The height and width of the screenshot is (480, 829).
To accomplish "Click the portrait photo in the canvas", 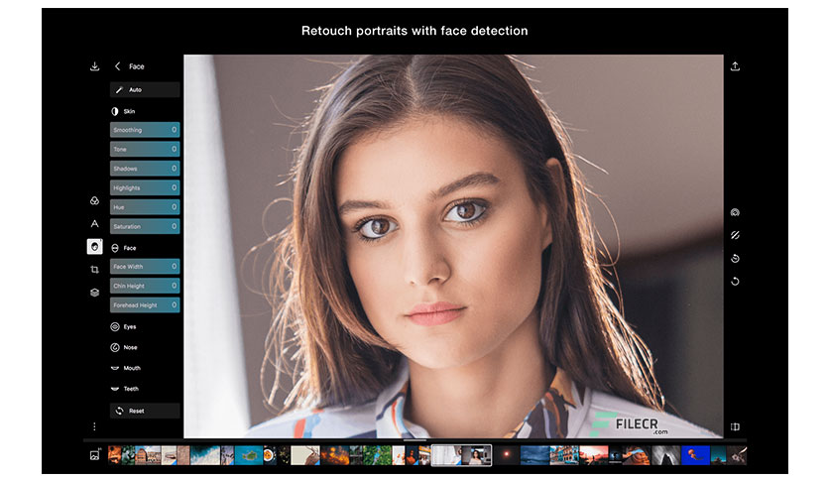I will 453,246.
